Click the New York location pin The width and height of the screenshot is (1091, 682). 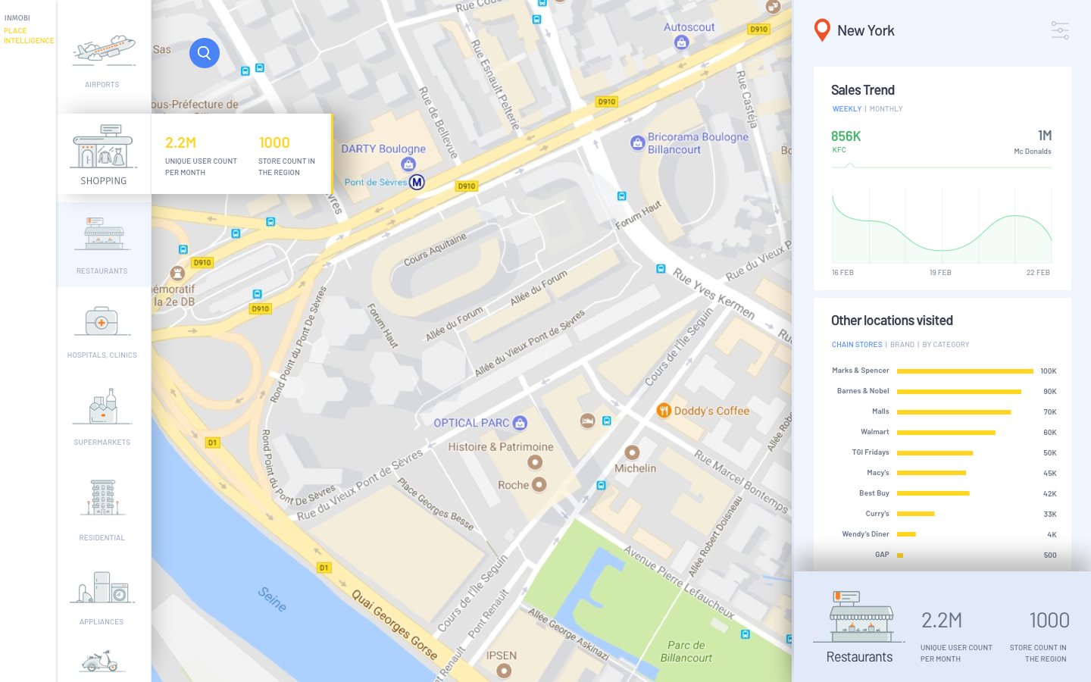(x=822, y=30)
